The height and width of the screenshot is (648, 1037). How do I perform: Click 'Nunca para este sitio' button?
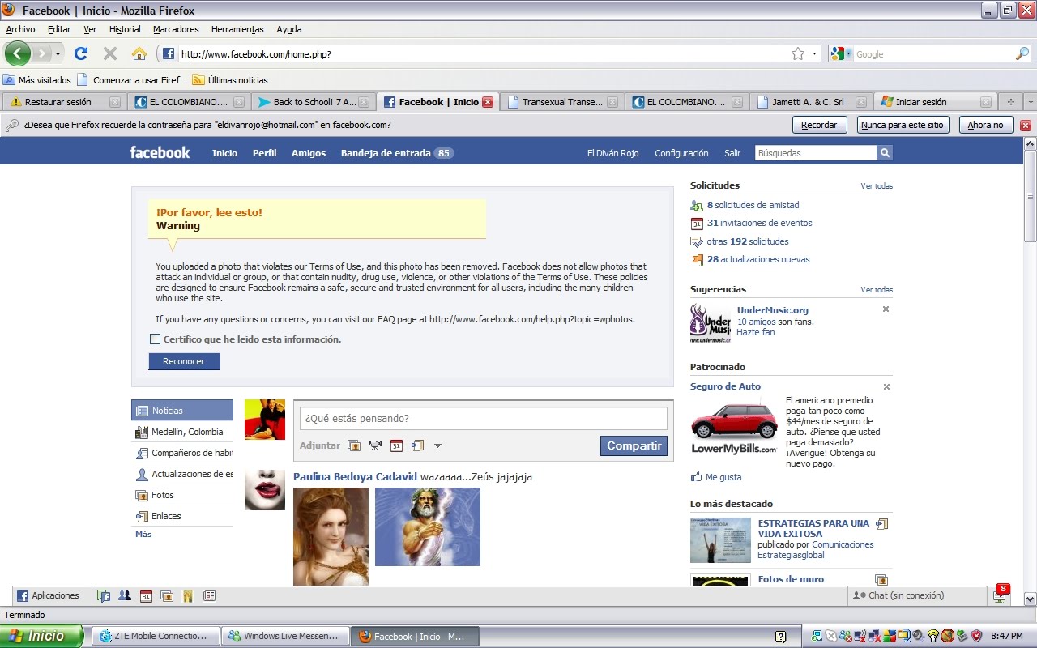(903, 125)
